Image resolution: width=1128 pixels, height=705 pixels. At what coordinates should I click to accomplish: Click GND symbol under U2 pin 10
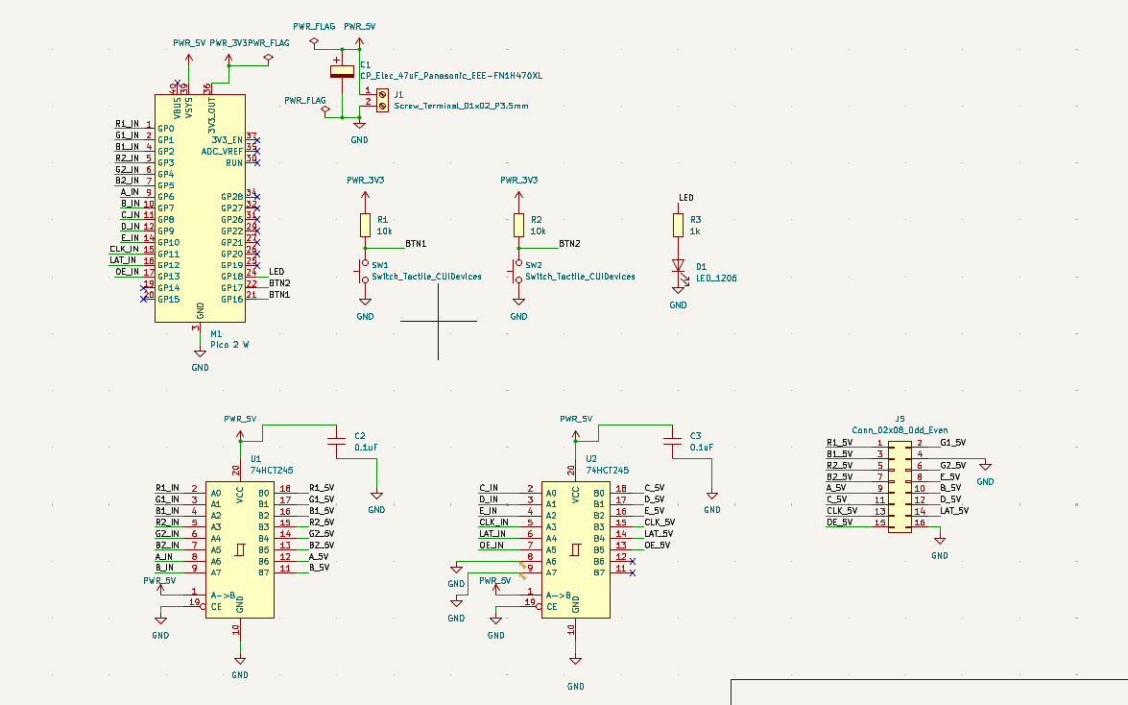tap(575, 661)
